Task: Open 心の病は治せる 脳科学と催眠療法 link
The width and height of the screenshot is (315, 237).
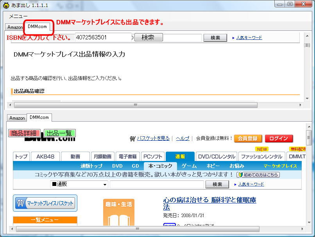Action: (x=209, y=203)
